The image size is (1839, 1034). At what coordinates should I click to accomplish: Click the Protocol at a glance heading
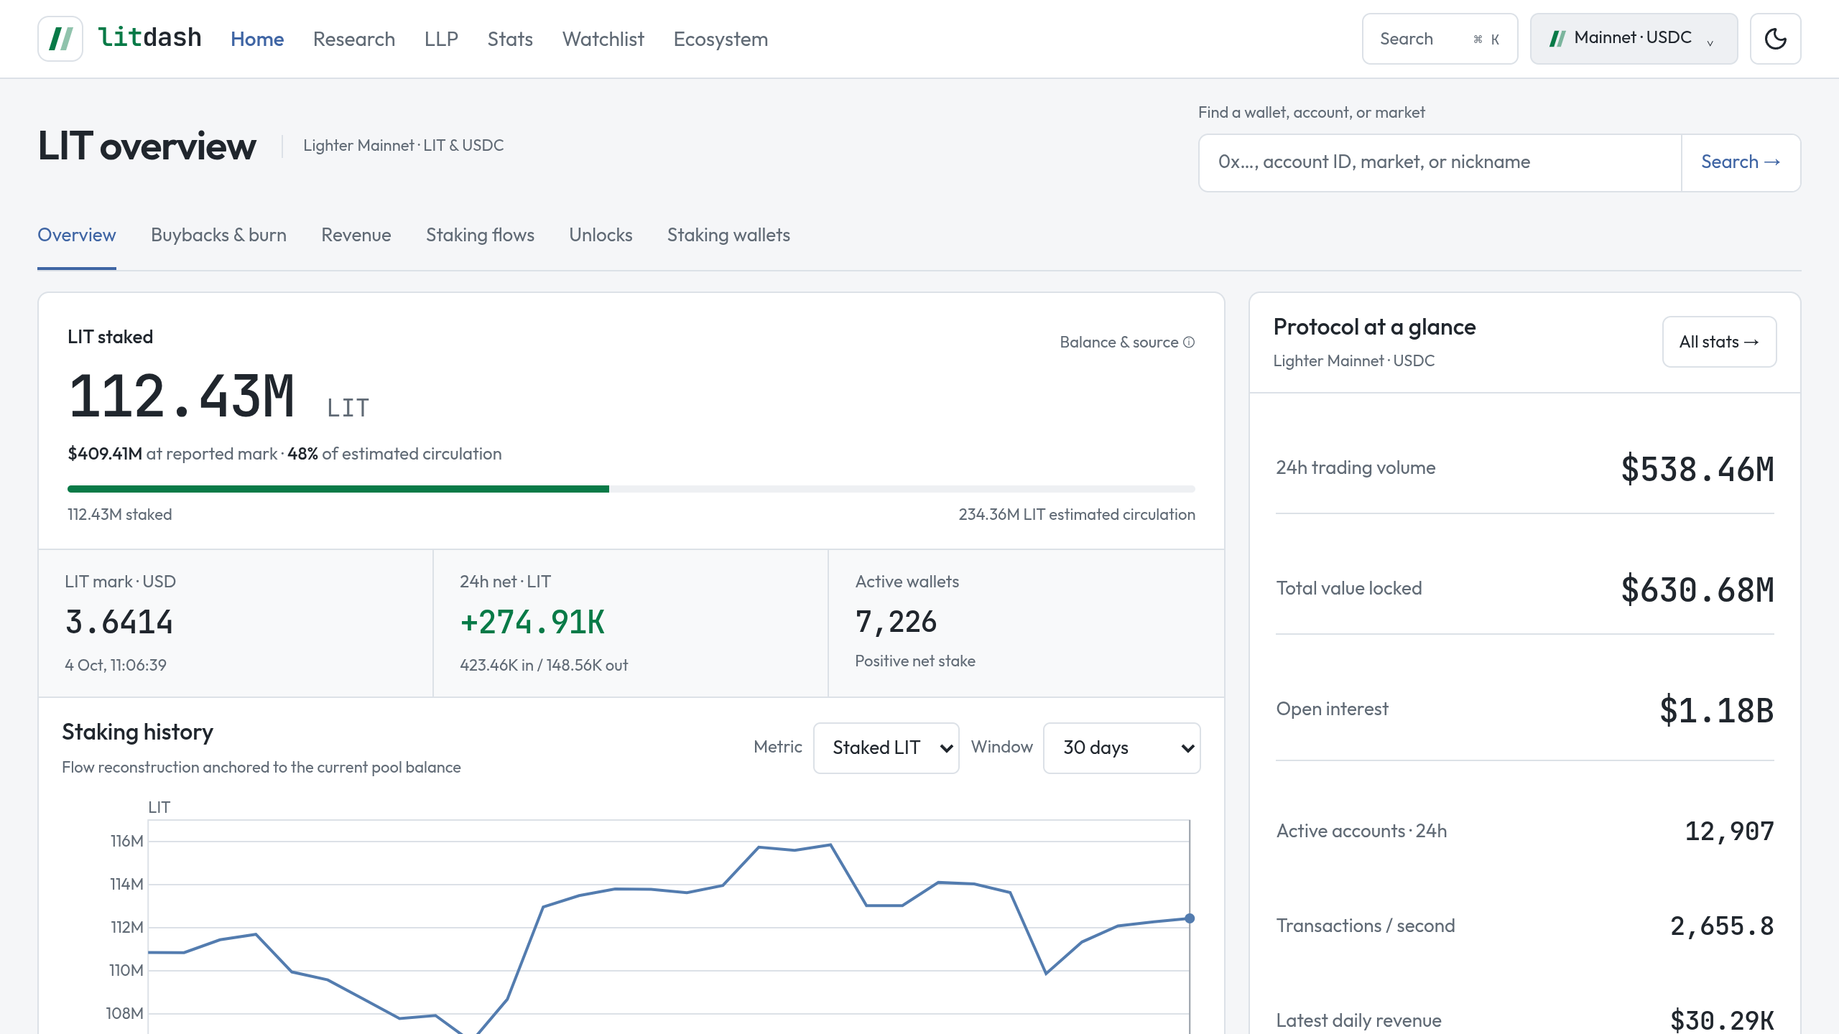pyautogui.click(x=1374, y=327)
